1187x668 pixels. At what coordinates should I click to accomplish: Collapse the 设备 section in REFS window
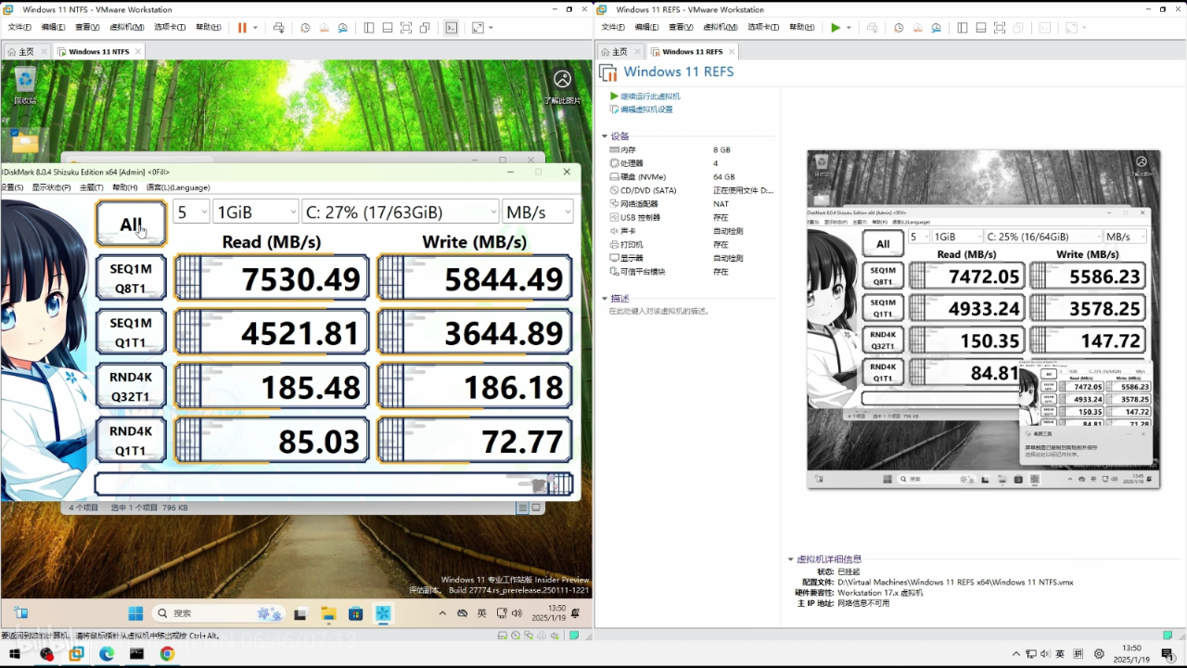point(606,136)
